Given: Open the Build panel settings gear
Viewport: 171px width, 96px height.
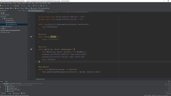Looking at the screenshot, I should point(169,81).
